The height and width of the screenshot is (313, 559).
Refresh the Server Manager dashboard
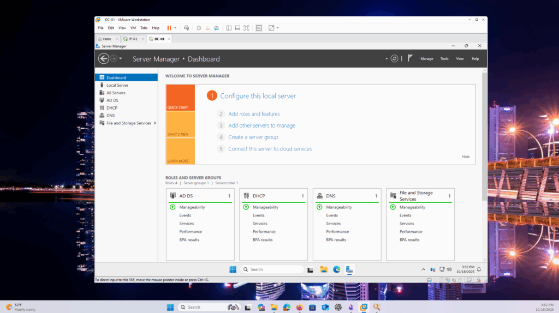[394, 58]
